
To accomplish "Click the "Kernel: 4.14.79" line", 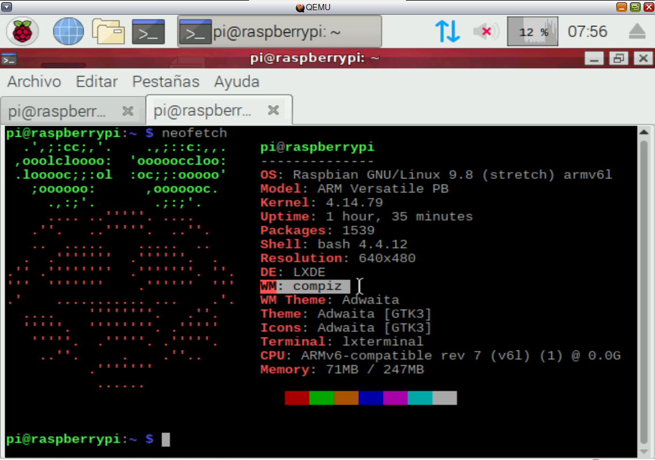I will pyautogui.click(x=322, y=202).
